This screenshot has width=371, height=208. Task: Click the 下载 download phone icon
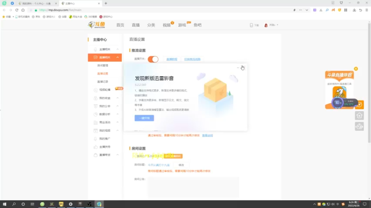[x=251, y=25]
